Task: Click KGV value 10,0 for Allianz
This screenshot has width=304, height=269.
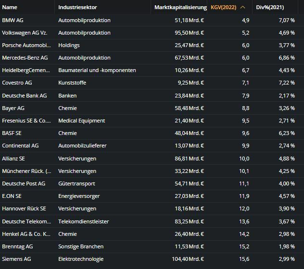Action: coord(244,159)
